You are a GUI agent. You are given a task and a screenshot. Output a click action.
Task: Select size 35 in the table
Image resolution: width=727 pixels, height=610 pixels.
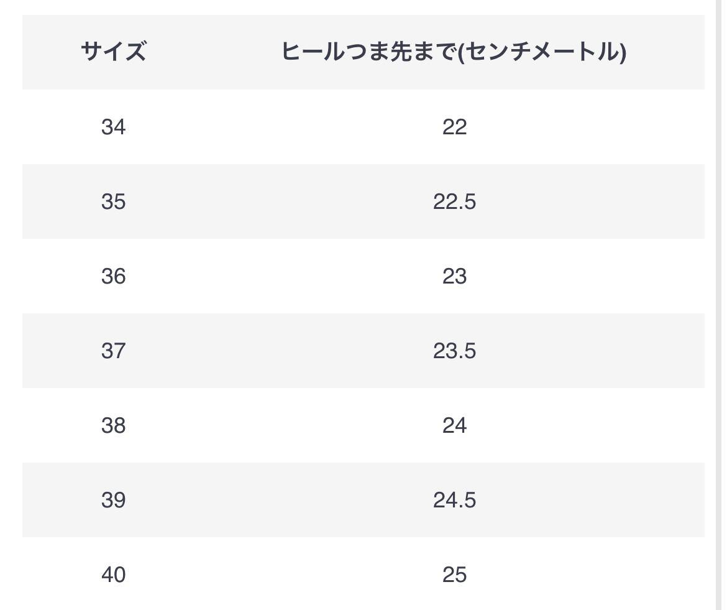coord(113,201)
